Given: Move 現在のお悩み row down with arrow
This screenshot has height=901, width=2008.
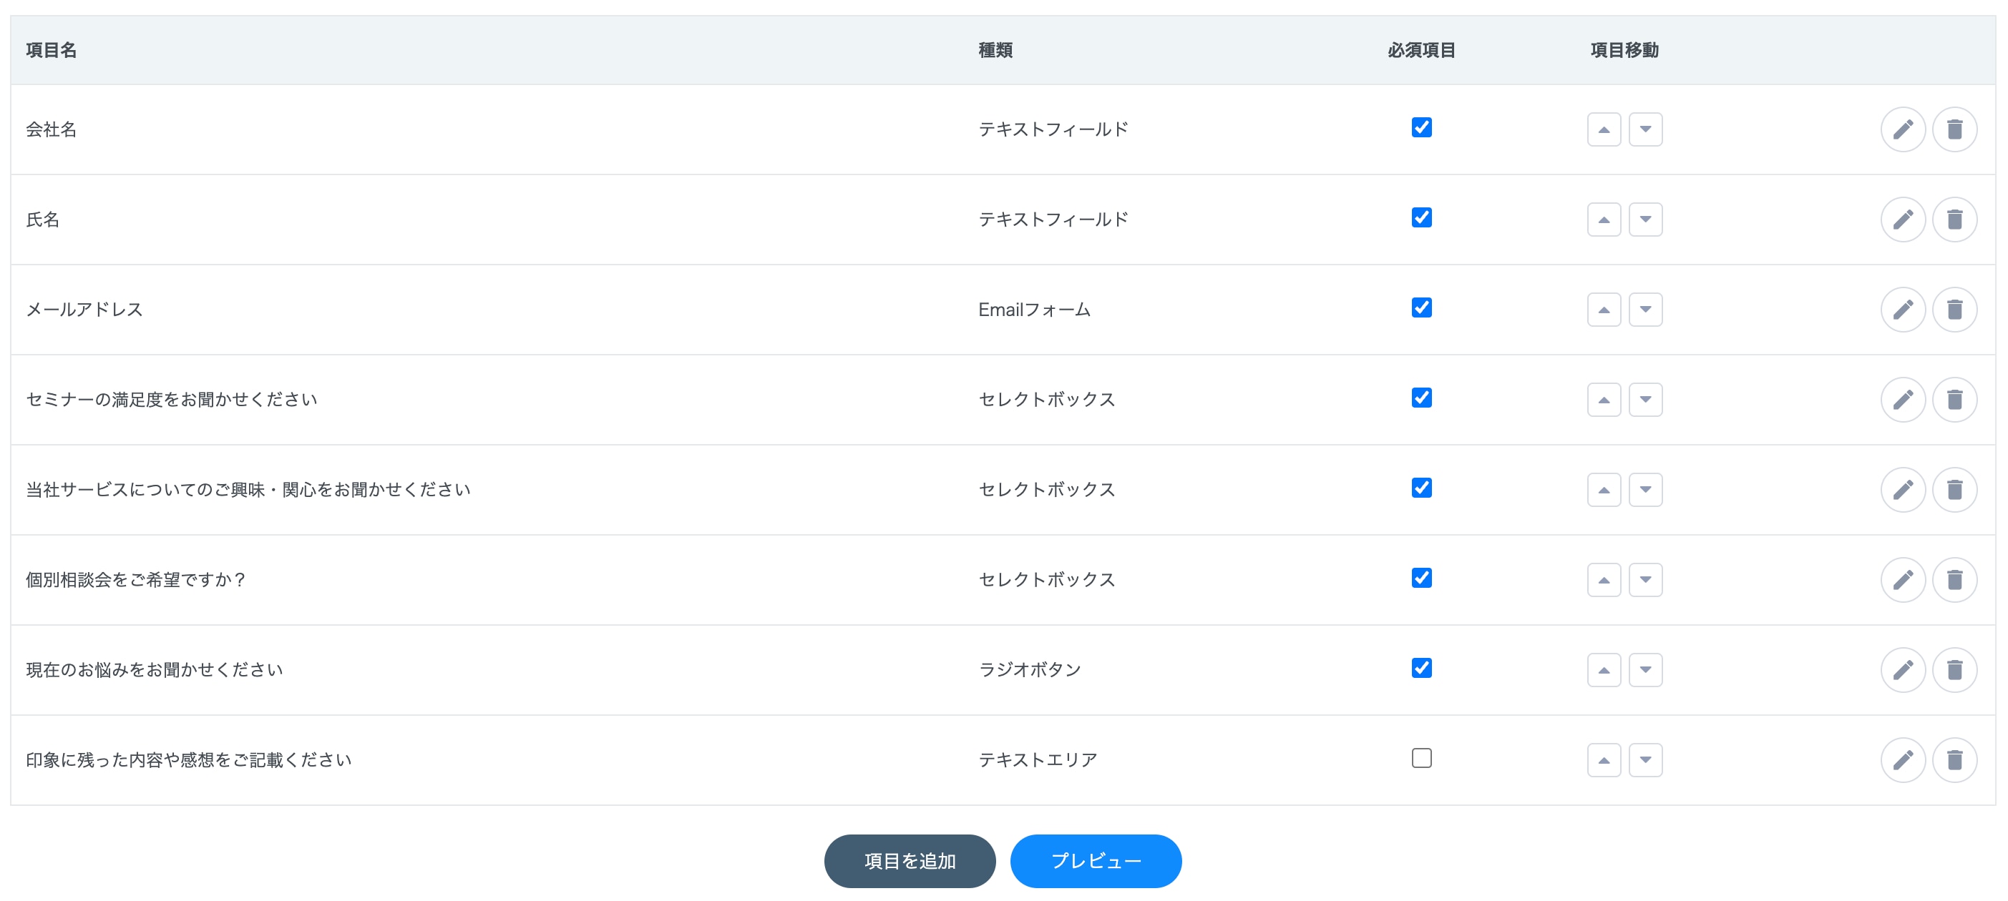Looking at the screenshot, I should tap(1644, 670).
